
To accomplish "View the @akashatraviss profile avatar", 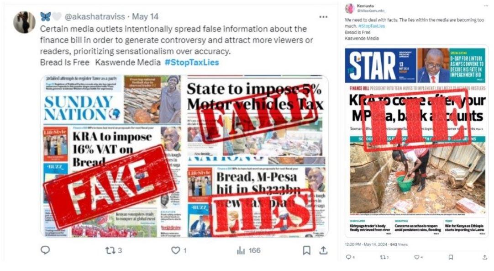I will point(24,22).
